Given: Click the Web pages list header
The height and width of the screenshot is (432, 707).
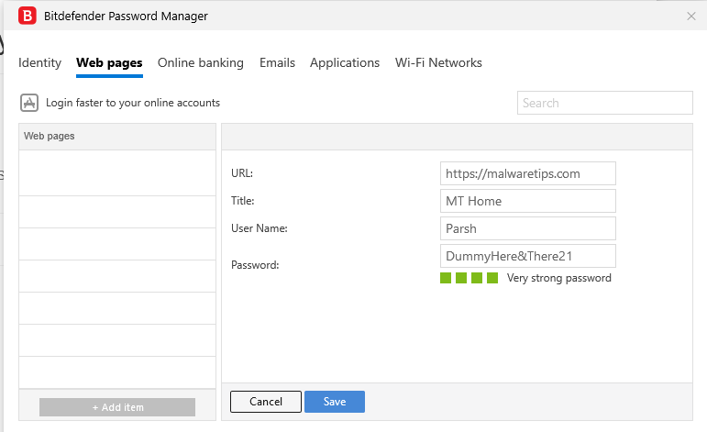Looking at the screenshot, I should click(117, 136).
